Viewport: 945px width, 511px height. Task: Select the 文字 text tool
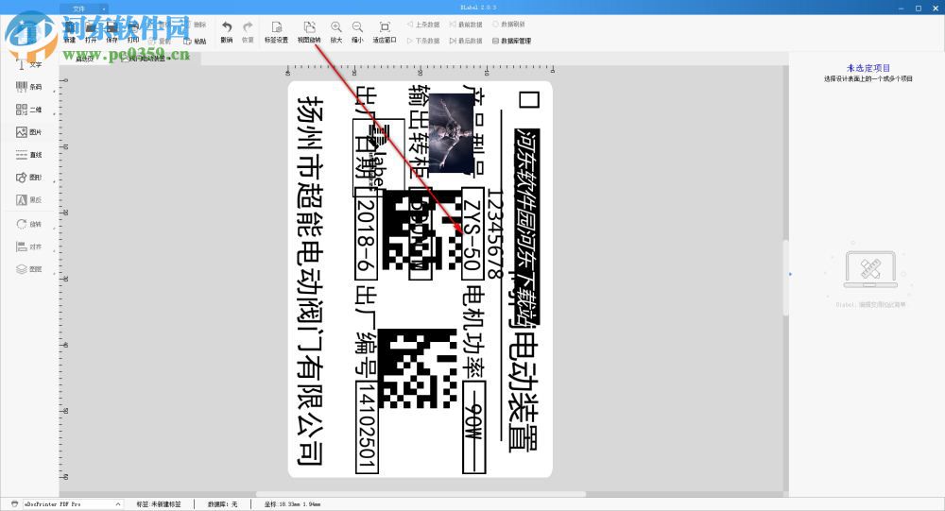click(28, 64)
